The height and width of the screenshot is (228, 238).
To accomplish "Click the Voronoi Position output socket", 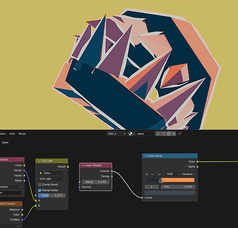I will pos(22,220).
